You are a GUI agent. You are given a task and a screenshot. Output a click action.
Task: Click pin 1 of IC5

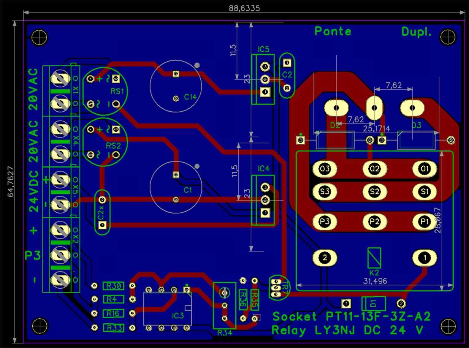coord(265,92)
